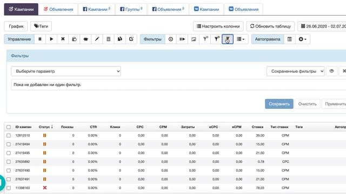
Task: Click Обновить таблицу button
Action: [270, 26]
